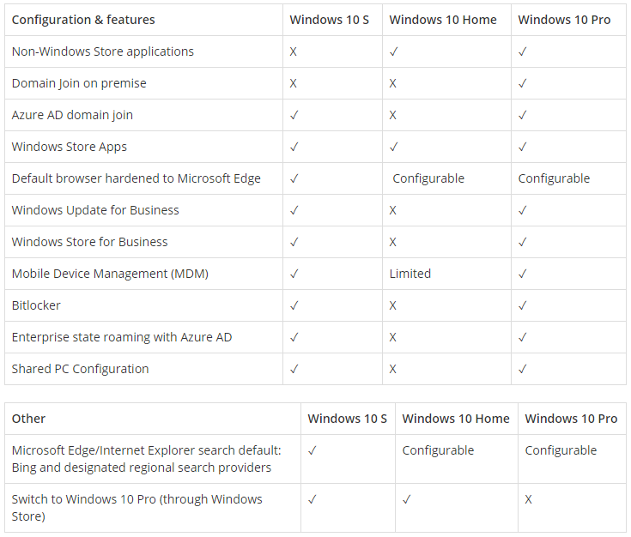Image resolution: width=631 pixels, height=537 pixels.
Task: Click the checkmark for Windows Store Apps under Windows 10 Home
Action: (393, 147)
